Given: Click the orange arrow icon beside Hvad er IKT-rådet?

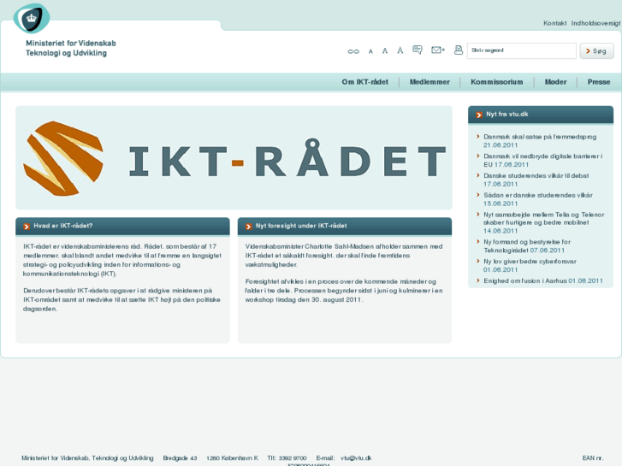Looking at the screenshot, I should click(27, 227).
